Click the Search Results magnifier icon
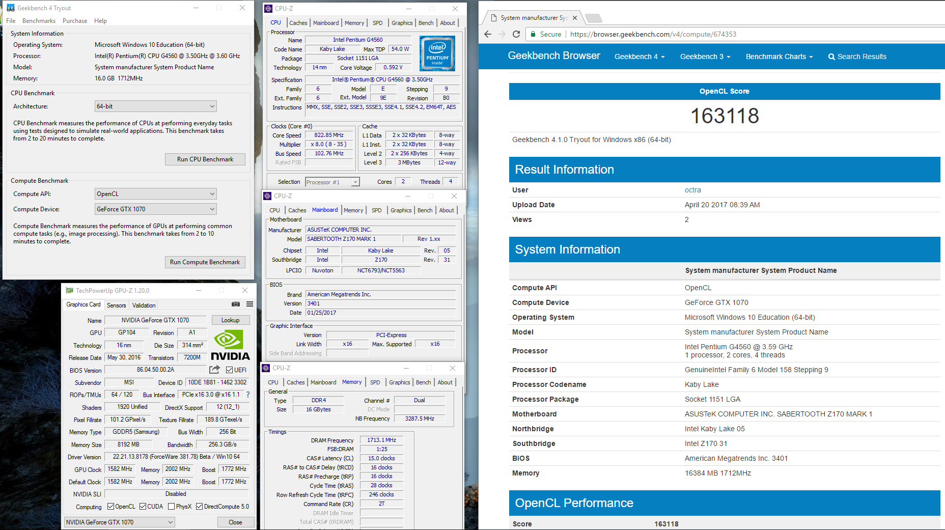This screenshot has height=530, width=945. [x=831, y=57]
